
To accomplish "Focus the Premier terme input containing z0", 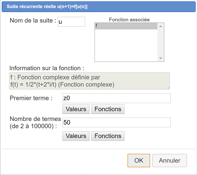I will [x=117, y=98].
